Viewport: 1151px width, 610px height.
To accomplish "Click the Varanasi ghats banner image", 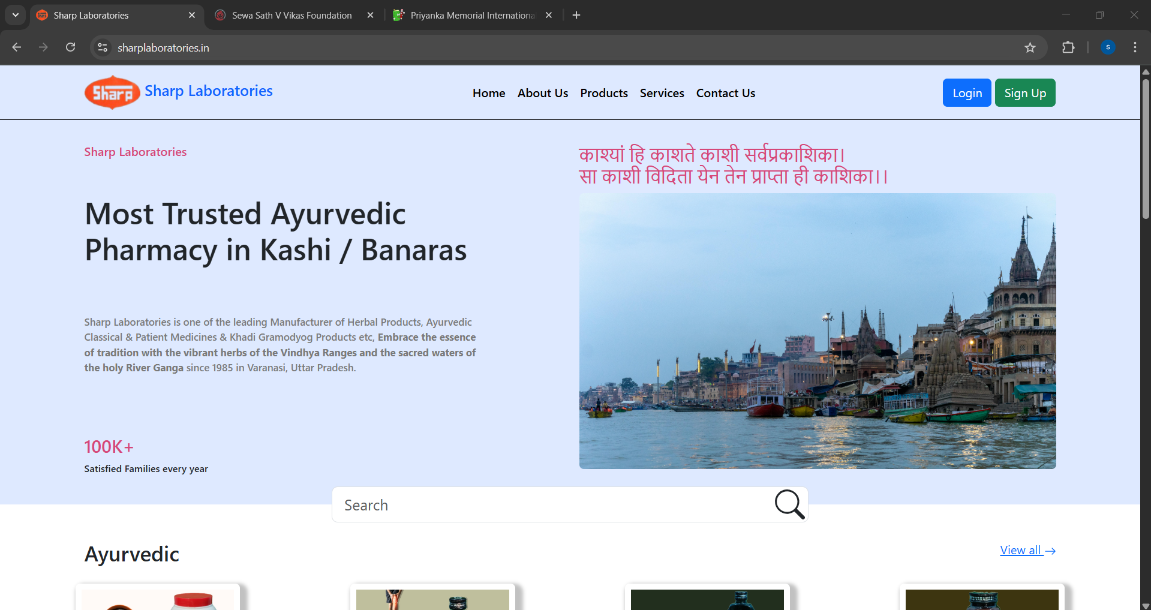I will (x=818, y=331).
